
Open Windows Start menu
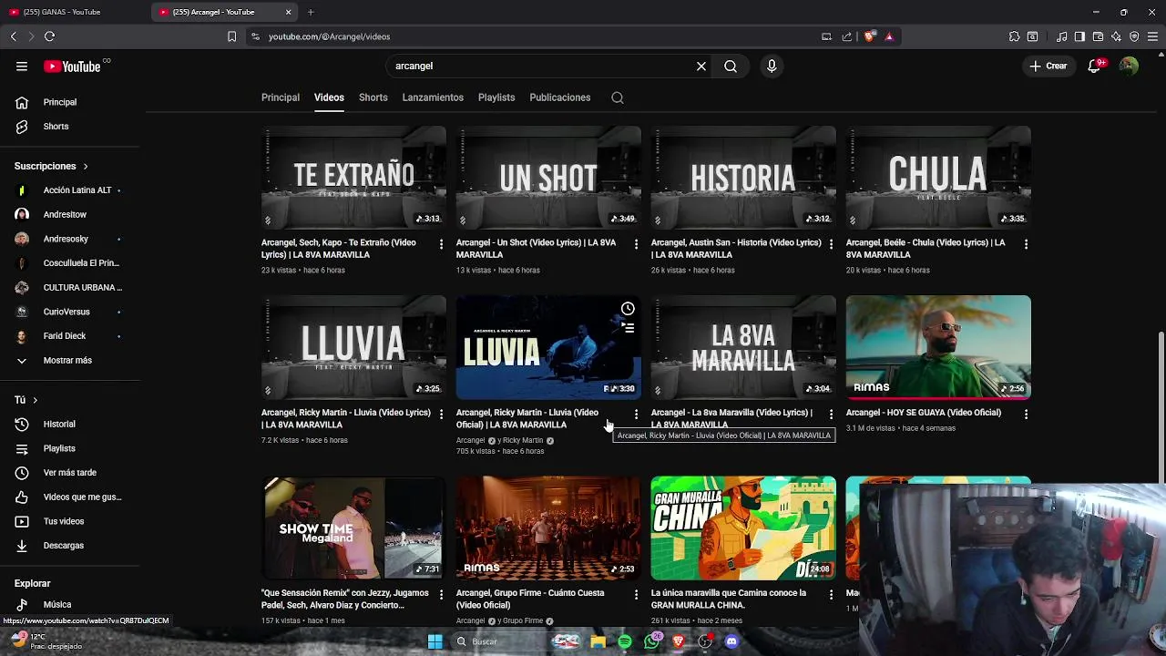coord(435,641)
